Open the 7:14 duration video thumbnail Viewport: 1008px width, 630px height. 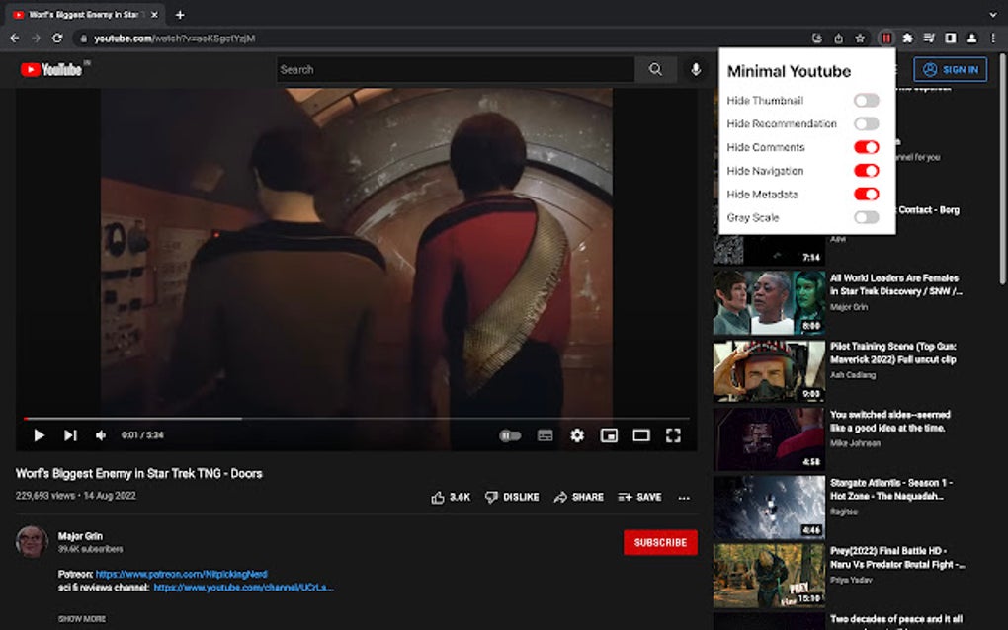[768, 251]
